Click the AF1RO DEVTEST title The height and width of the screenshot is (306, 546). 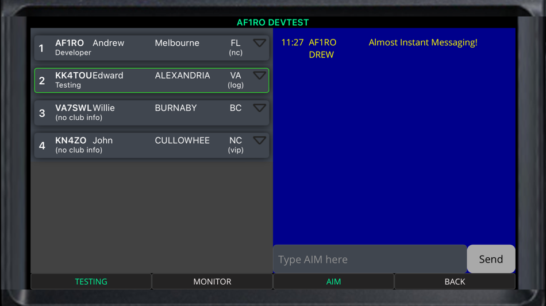coord(272,22)
